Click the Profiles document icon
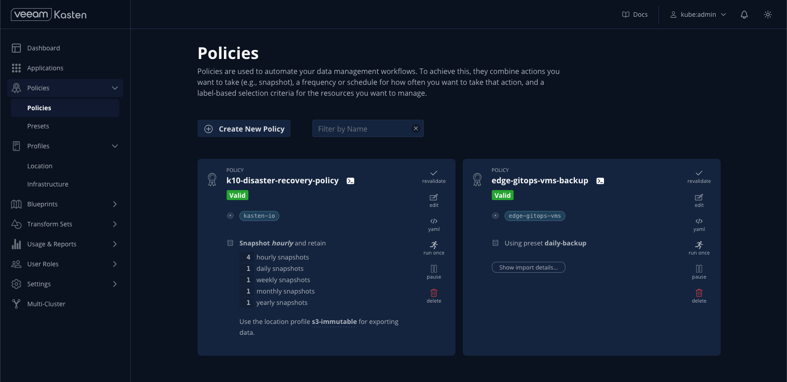 pyautogui.click(x=16, y=146)
